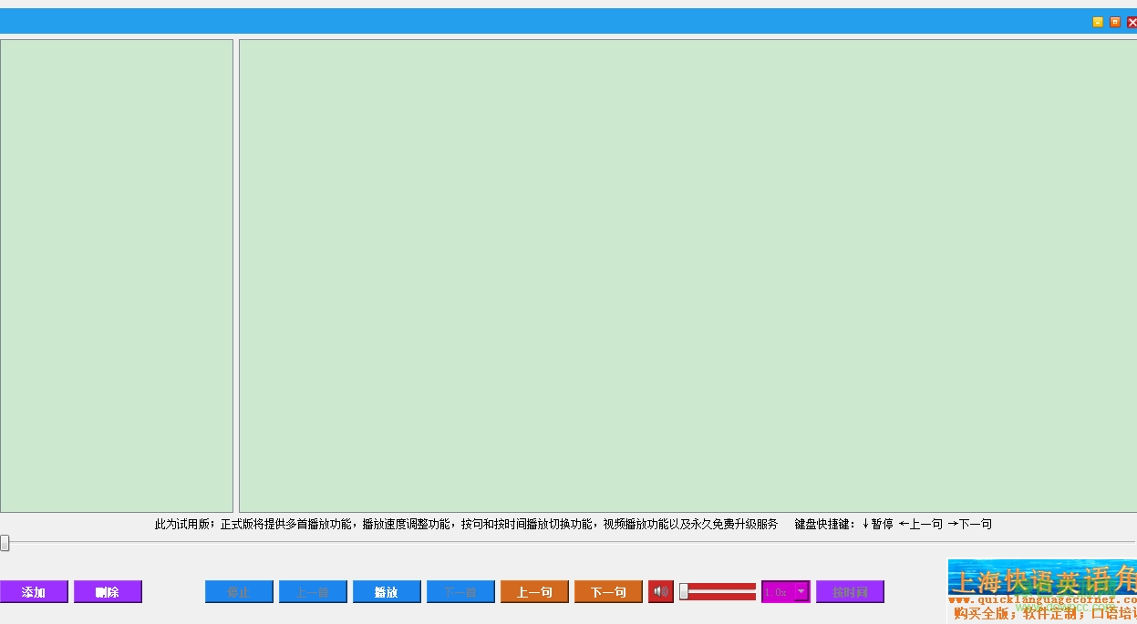The image size is (1137, 624).
Task: Go to previous track with 上一首
Action: pyautogui.click(x=313, y=592)
